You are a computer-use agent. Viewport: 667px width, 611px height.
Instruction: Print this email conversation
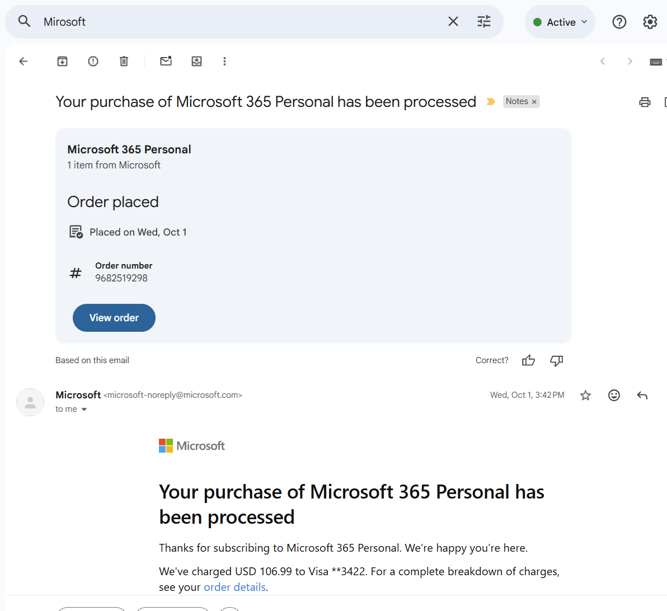point(645,102)
